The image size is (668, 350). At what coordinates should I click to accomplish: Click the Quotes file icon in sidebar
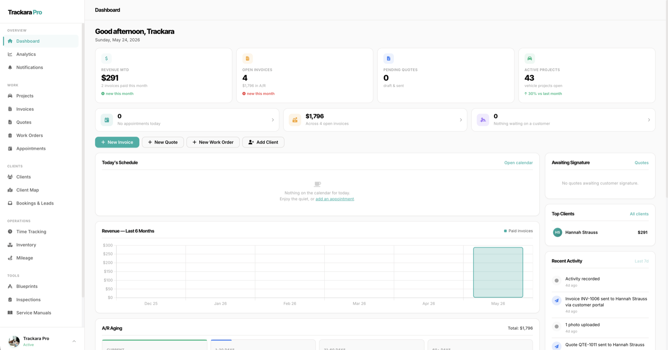(x=10, y=122)
